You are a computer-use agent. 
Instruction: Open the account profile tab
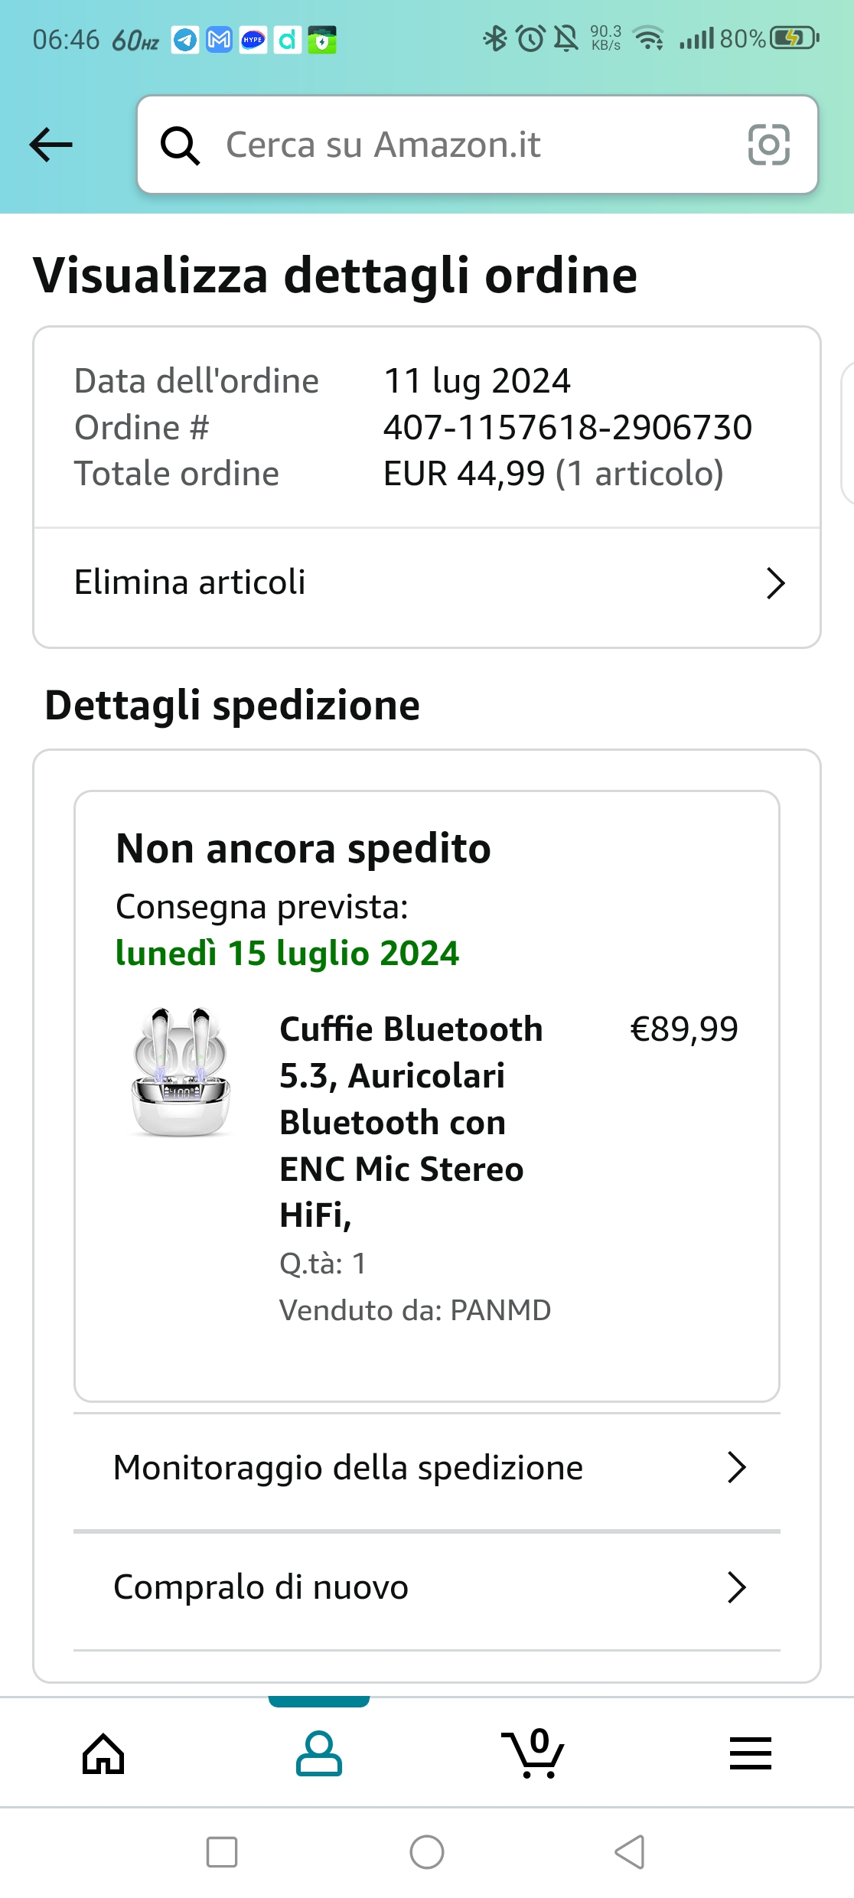[319, 1753]
